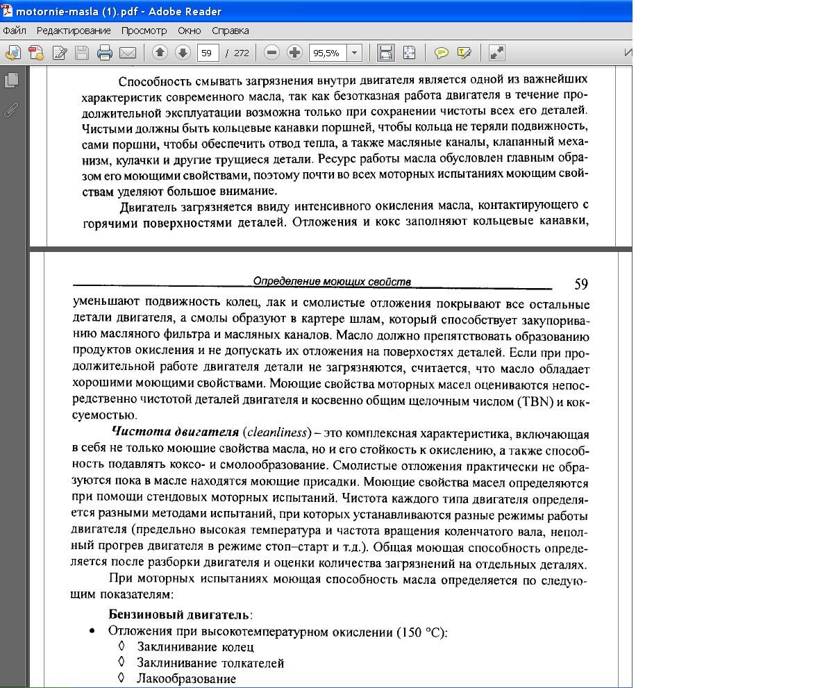The image size is (829, 688).
Task: Select the highlight text tool icon
Action: [x=464, y=53]
